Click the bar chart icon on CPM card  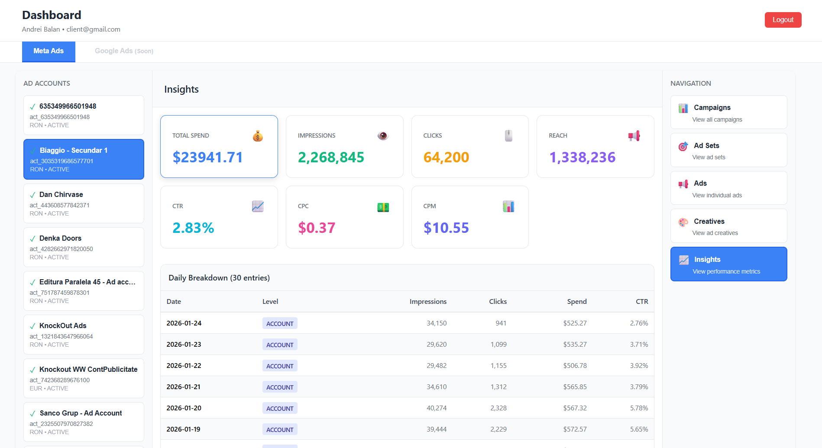pyautogui.click(x=508, y=206)
